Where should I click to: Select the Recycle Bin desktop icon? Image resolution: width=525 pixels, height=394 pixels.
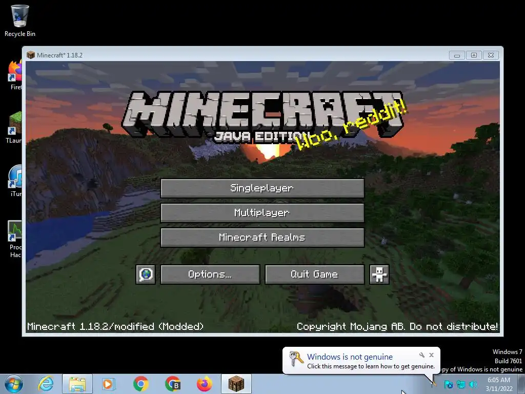20,21
